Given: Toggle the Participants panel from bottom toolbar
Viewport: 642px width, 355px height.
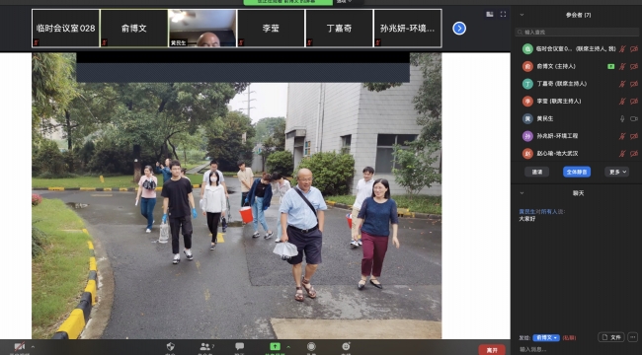Looking at the screenshot, I should tap(205, 347).
